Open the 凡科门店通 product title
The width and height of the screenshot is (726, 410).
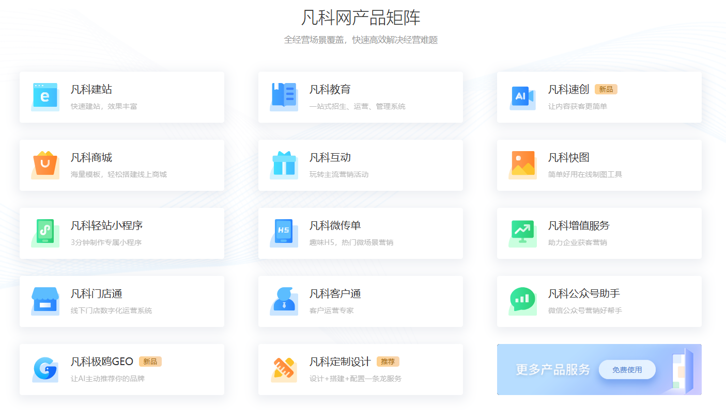(x=97, y=293)
